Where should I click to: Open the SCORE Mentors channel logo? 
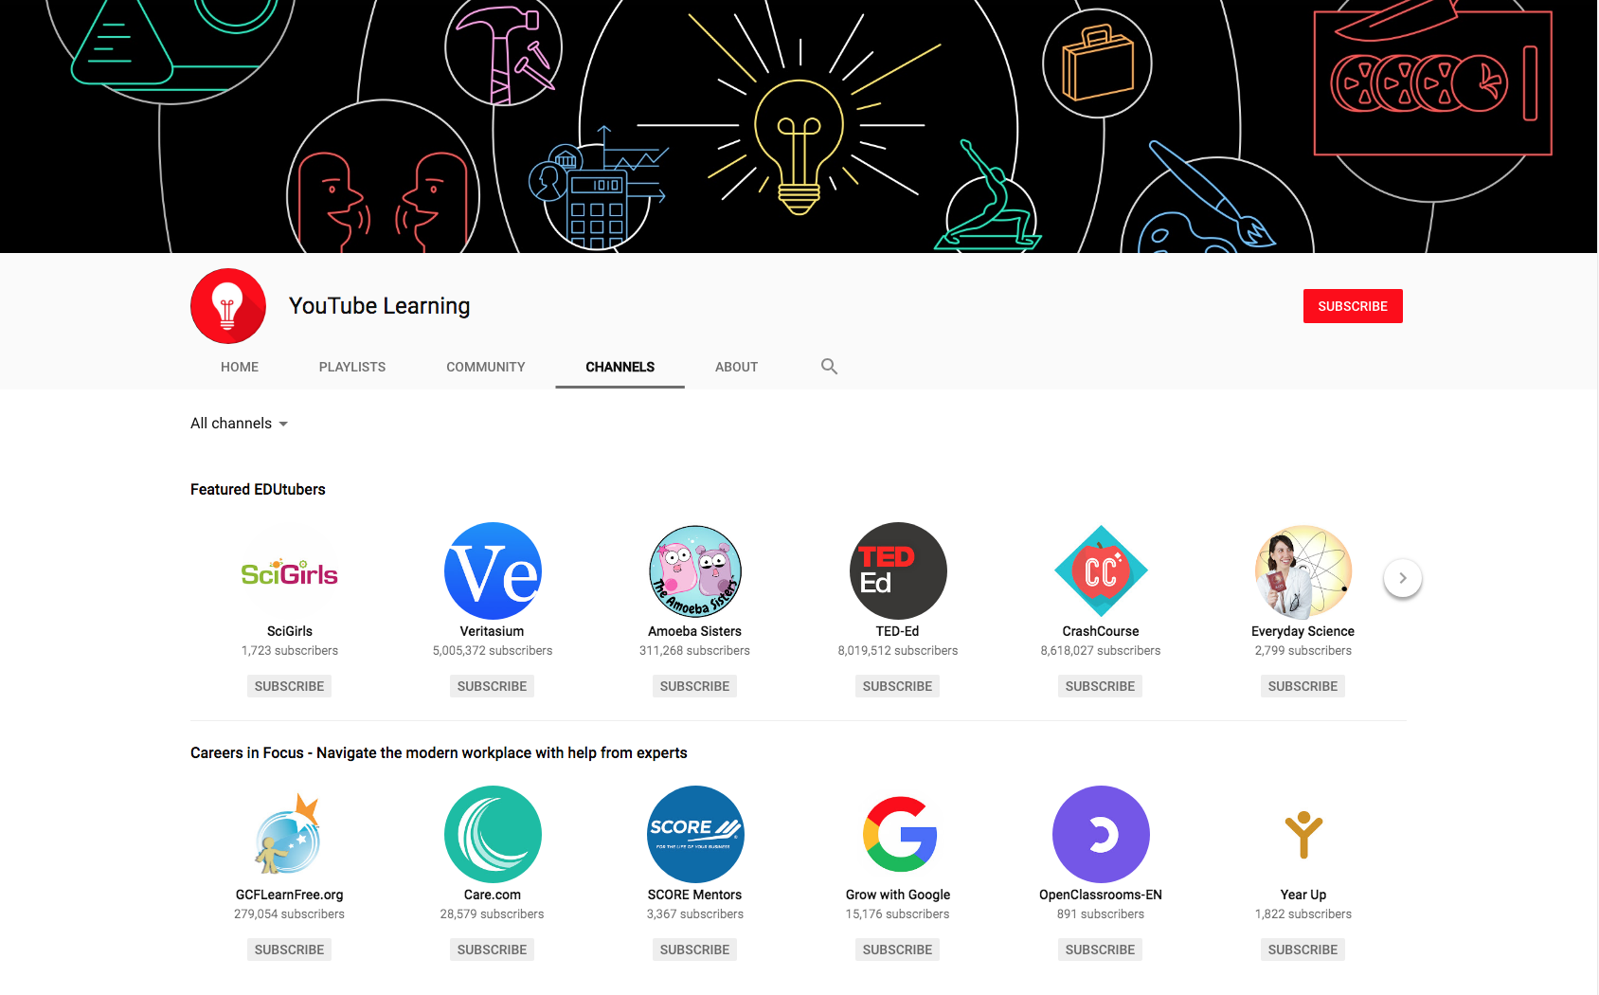695,835
